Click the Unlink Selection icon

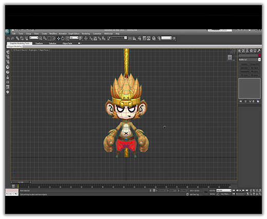pyautogui.click(x=22, y=39)
